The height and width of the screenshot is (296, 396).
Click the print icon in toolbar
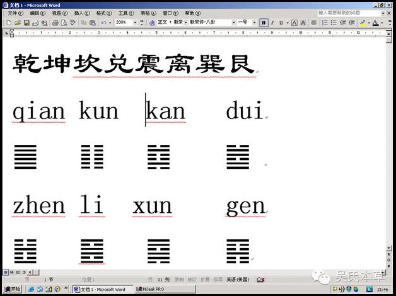point(55,23)
